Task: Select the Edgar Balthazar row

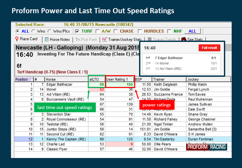Action: coord(123,84)
